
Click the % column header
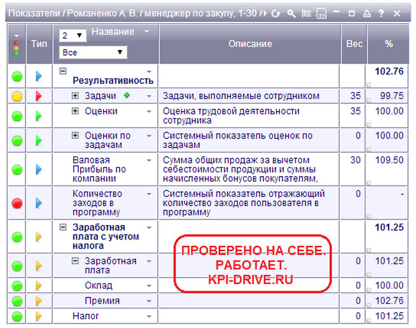pyautogui.click(x=389, y=44)
